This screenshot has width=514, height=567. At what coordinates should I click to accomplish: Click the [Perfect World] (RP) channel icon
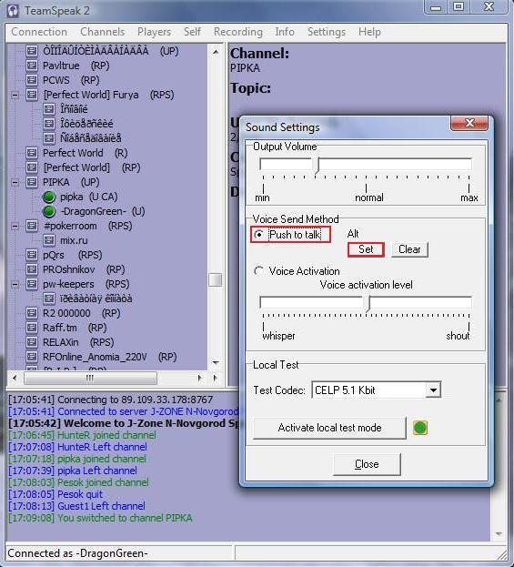coord(32,167)
